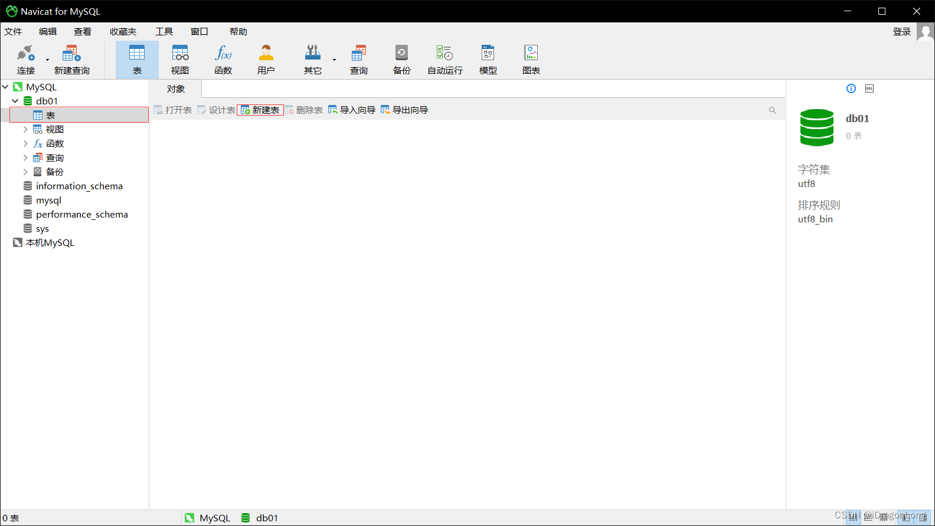This screenshot has width=935, height=526.
Task: Click the 其它 (Others) toolbar icon
Action: (312, 59)
